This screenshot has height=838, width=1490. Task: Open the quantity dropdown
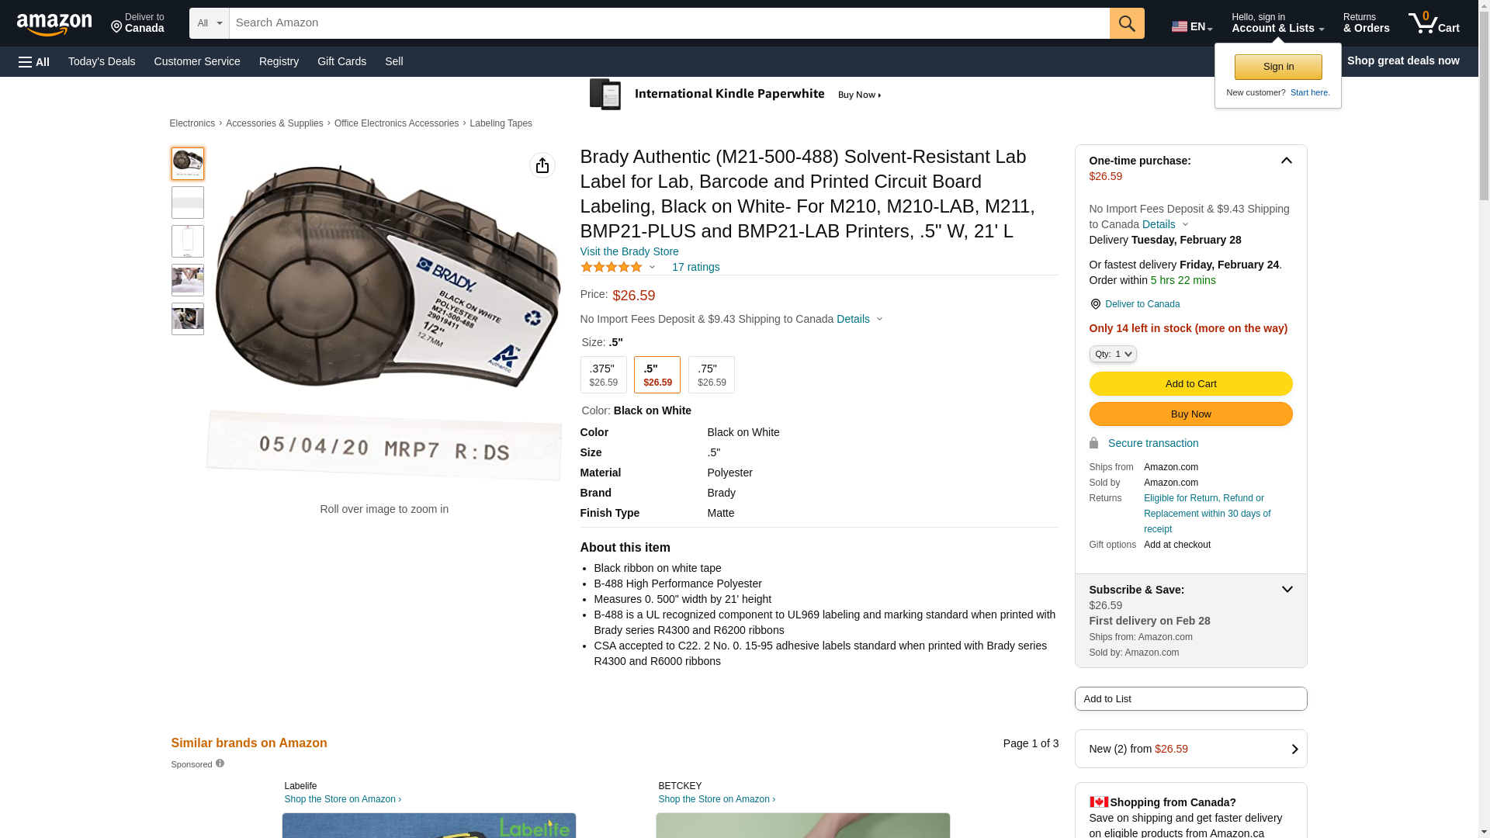click(1112, 354)
